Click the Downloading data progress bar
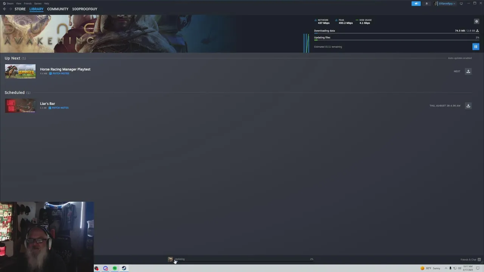 coord(397,33)
